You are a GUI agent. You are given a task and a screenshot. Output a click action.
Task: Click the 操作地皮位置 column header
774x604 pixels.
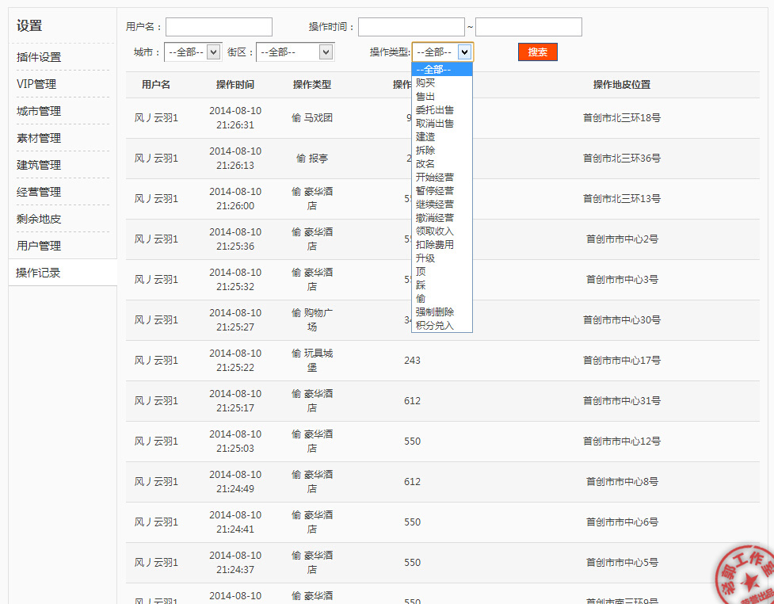tap(622, 85)
